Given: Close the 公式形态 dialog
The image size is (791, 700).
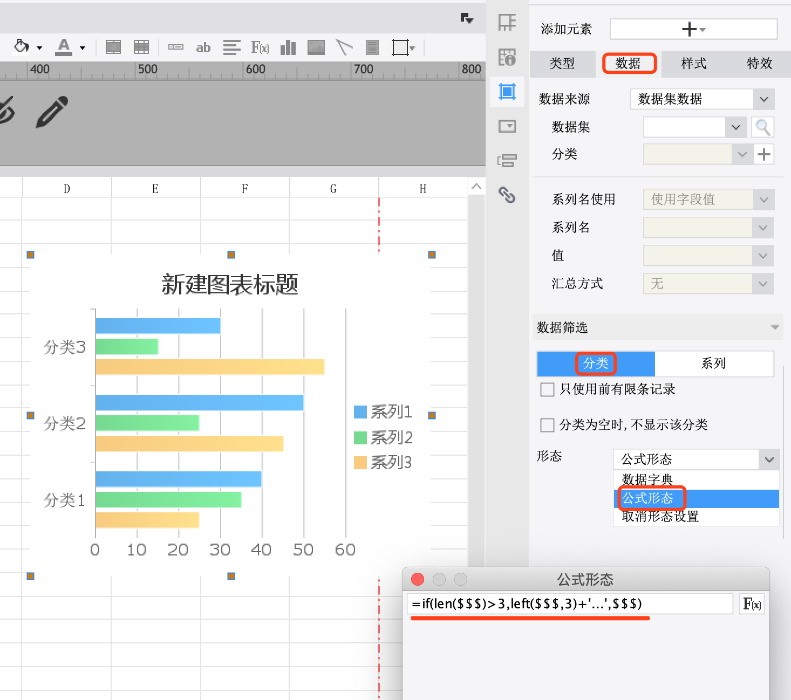Looking at the screenshot, I should coord(418,579).
